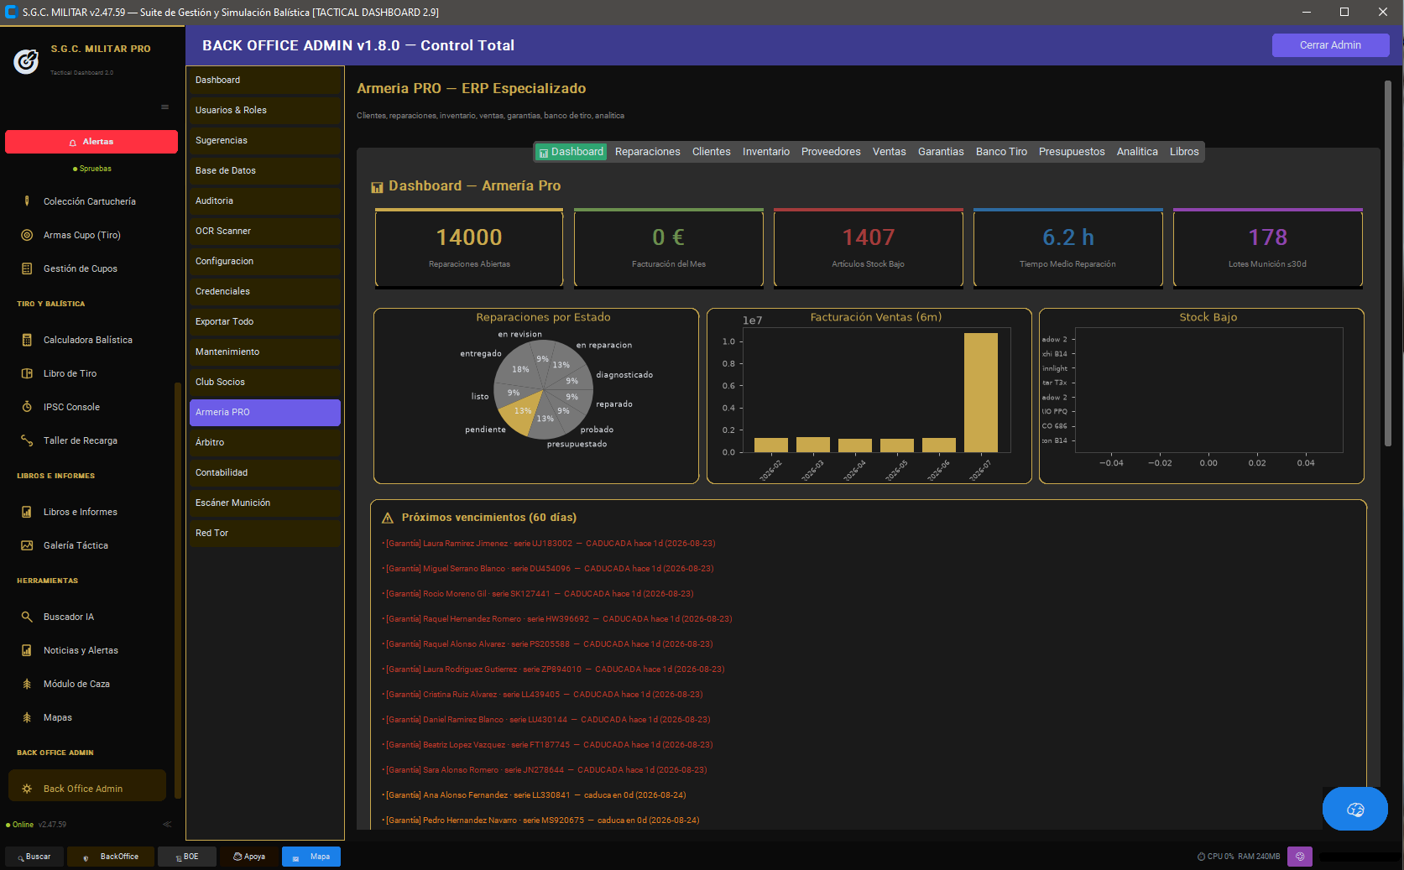Image resolution: width=1404 pixels, height=870 pixels.
Task: Open the Calculadora Balística calculator icon
Action: tap(27, 340)
